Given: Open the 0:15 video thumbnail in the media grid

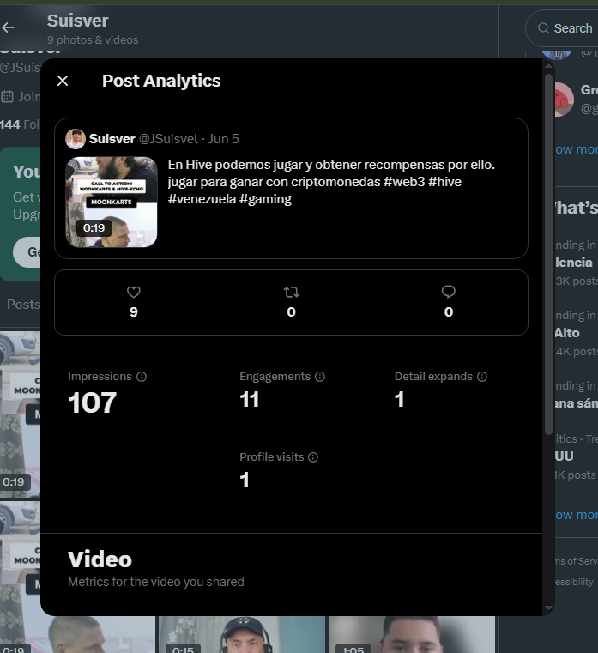Looking at the screenshot, I should tap(242, 635).
